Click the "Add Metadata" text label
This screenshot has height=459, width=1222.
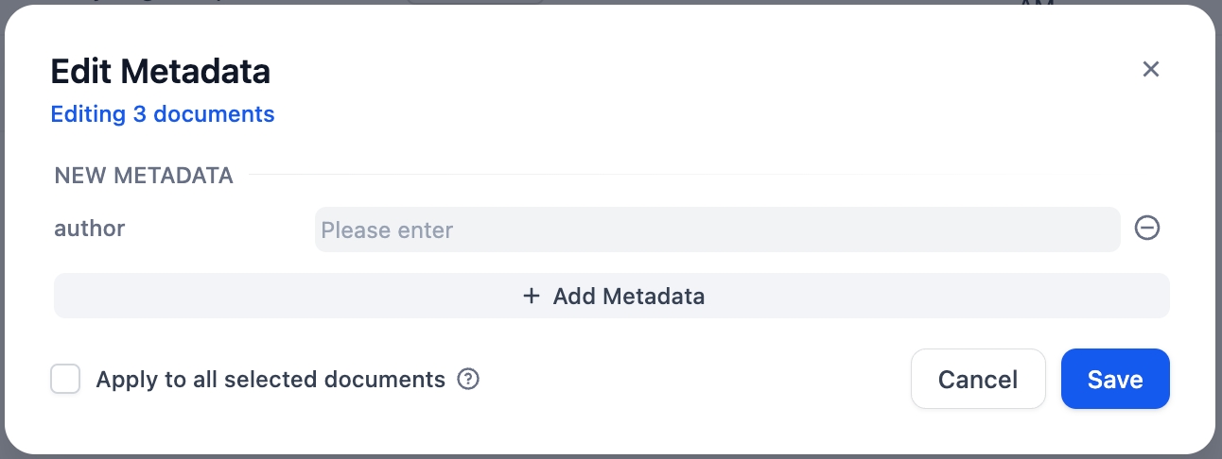[x=628, y=297]
